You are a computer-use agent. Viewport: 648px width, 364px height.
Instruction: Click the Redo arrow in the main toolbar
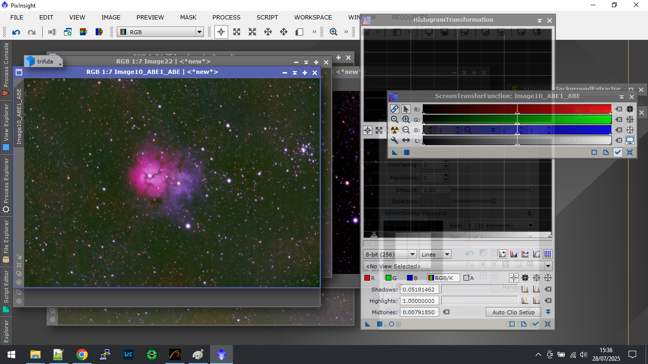[32, 32]
